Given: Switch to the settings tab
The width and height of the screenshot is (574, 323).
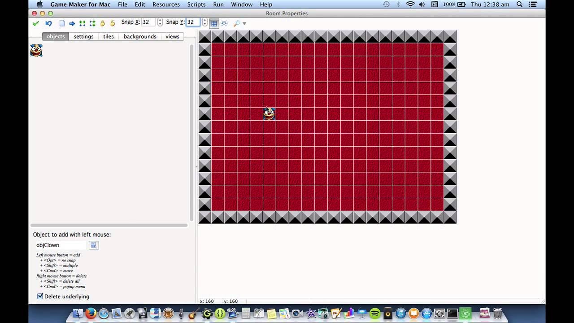Looking at the screenshot, I should (x=83, y=36).
